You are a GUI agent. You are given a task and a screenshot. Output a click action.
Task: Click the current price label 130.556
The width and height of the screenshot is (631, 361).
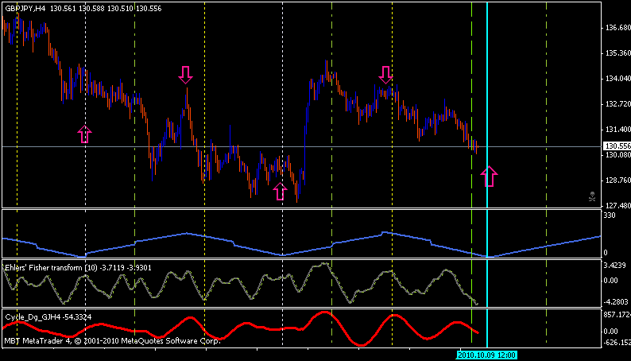pos(617,146)
